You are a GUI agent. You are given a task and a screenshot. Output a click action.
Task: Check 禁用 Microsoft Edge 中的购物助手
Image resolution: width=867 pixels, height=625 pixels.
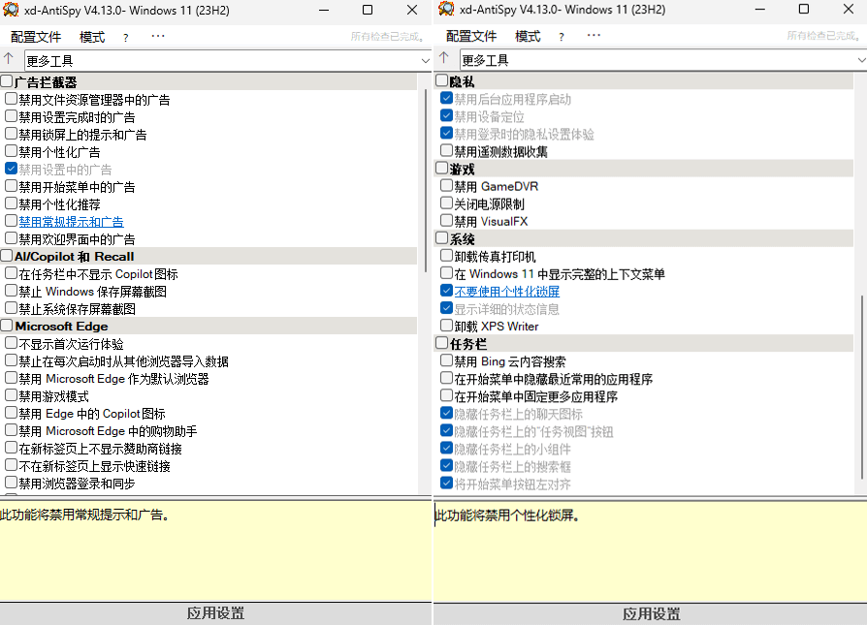pos(11,430)
